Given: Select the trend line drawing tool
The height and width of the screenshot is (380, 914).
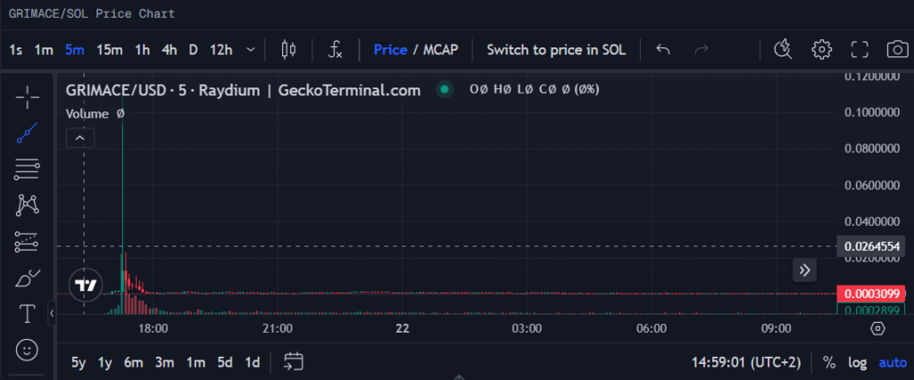Looking at the screenshot, I should pos(28,134).
